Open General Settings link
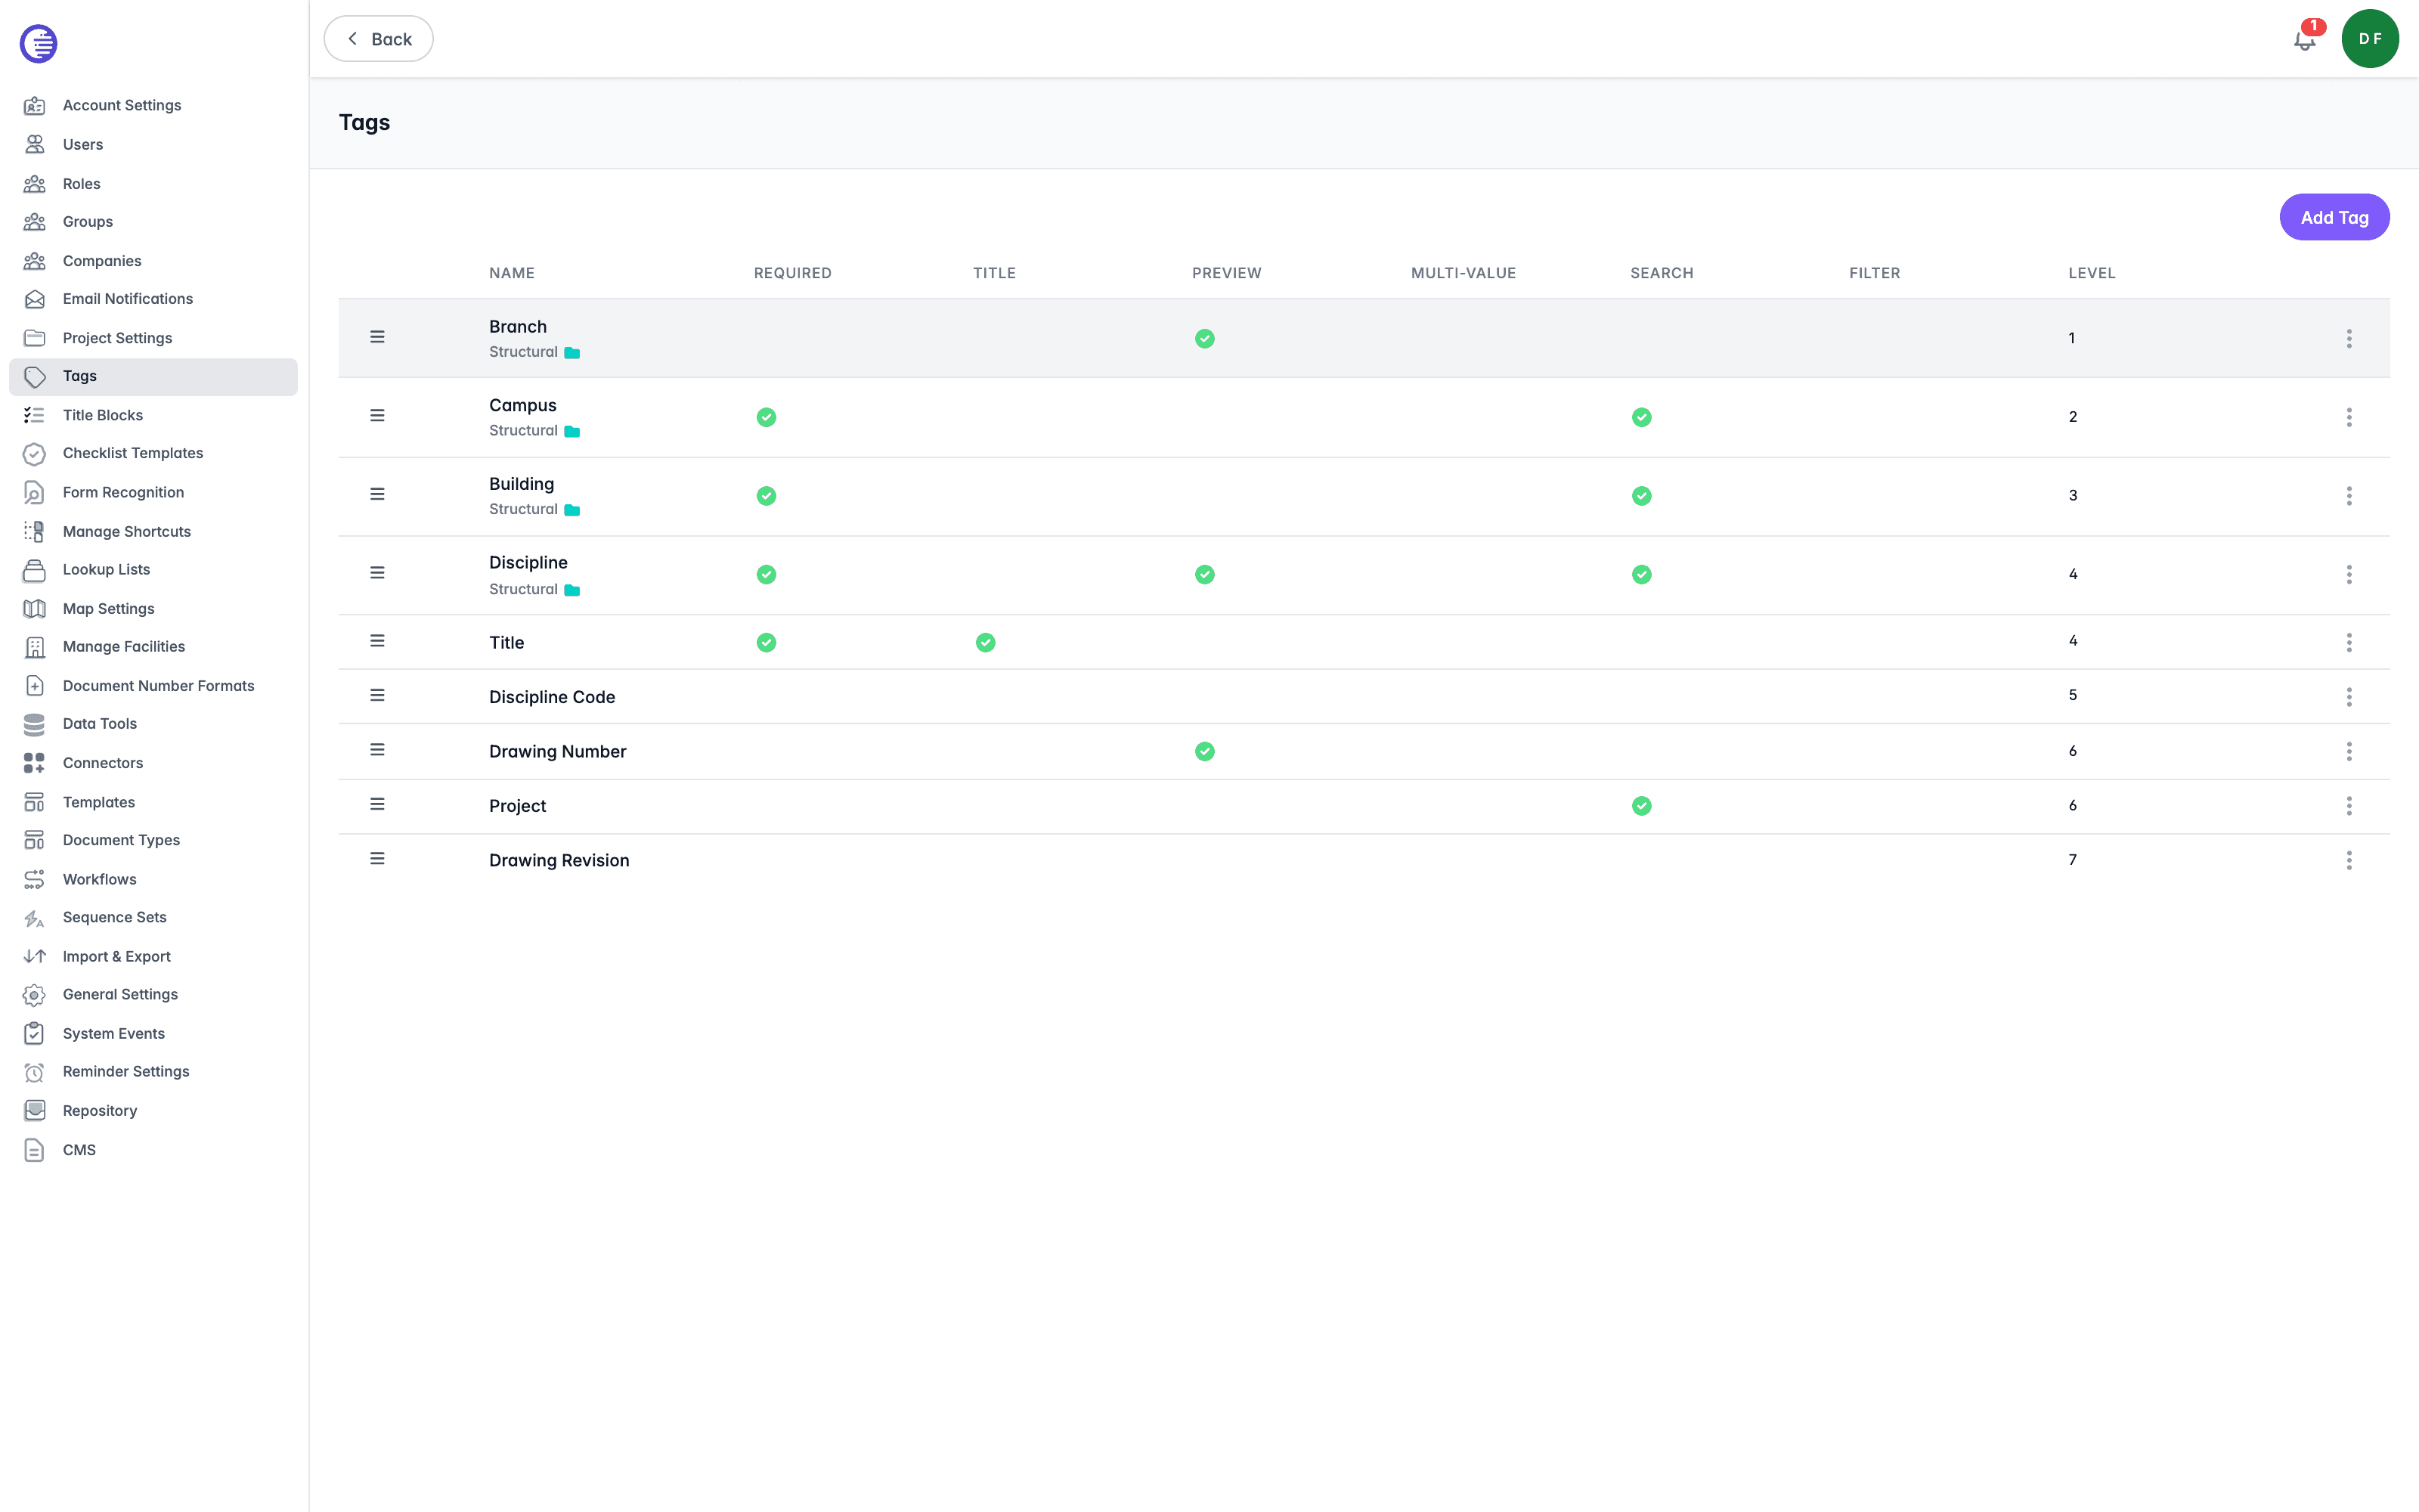This screenshot has height=1512, width=2419. [x=120, y=994]
